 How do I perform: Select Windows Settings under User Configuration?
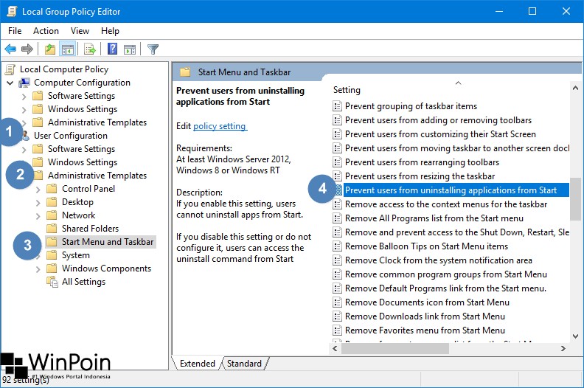tap(83, 162)
